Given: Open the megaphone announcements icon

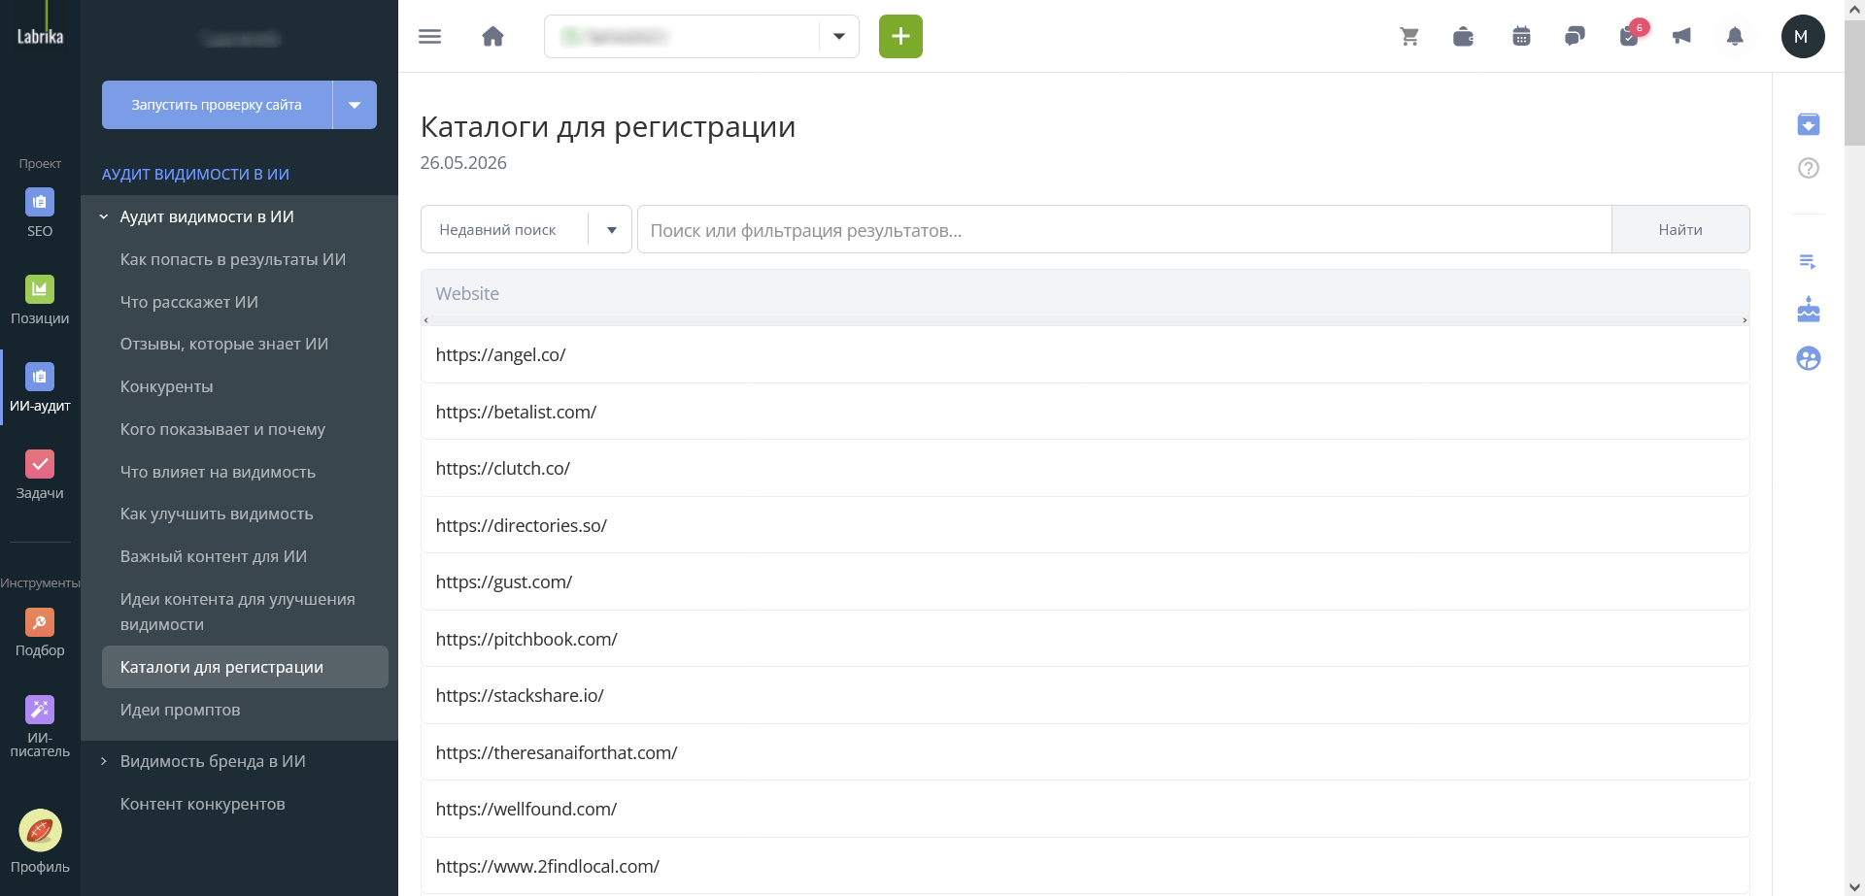Looking at the screenshot, I should point(1681,37).
